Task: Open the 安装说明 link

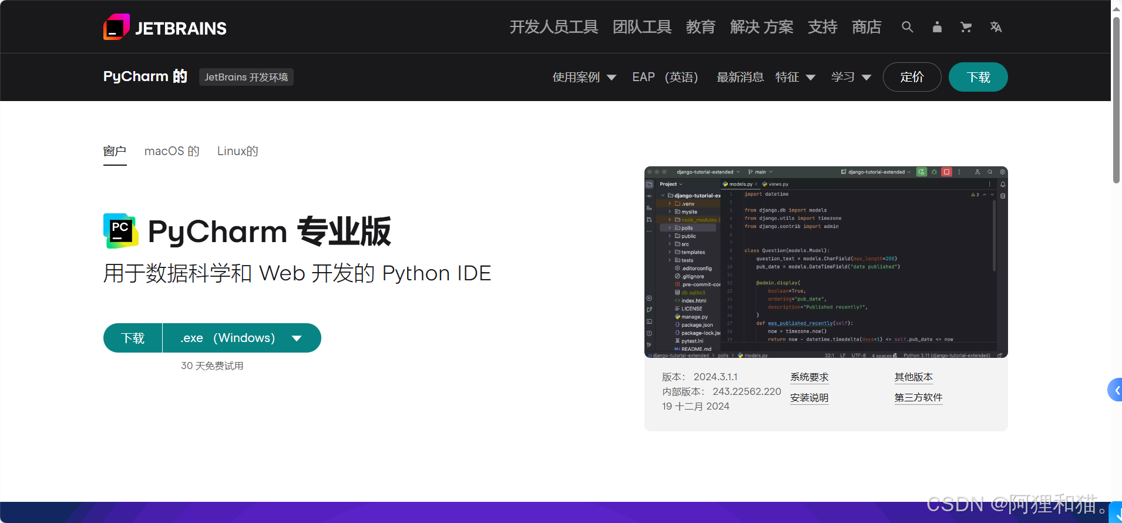Action: [x=809, y=398]
